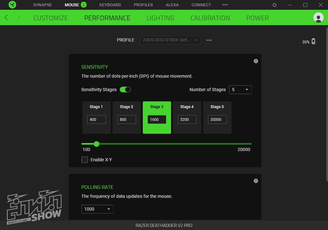Click the vertical scrollbar on the right
Screen dimensions: 328x230
pyautogui.click(x=327, y=104)
